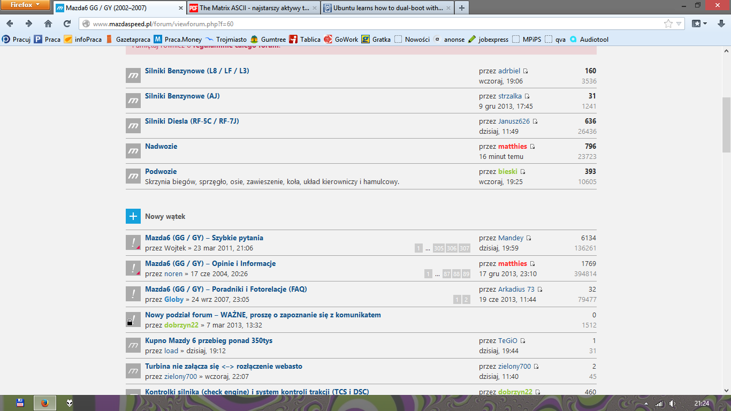Click the forum icon beside Nadwozie

(x=133, y=151)
